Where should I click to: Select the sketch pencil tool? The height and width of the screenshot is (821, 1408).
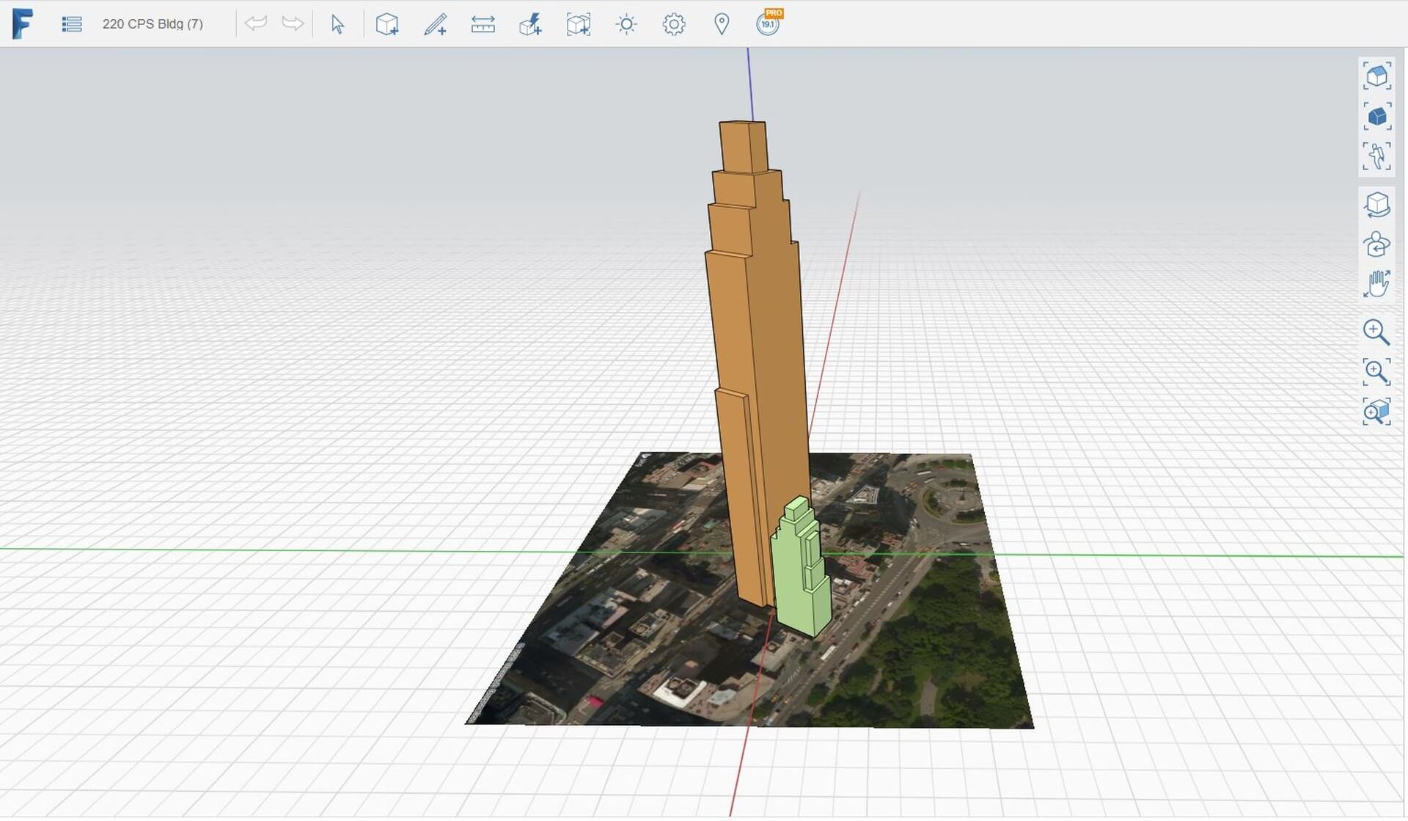coord(435,24)
